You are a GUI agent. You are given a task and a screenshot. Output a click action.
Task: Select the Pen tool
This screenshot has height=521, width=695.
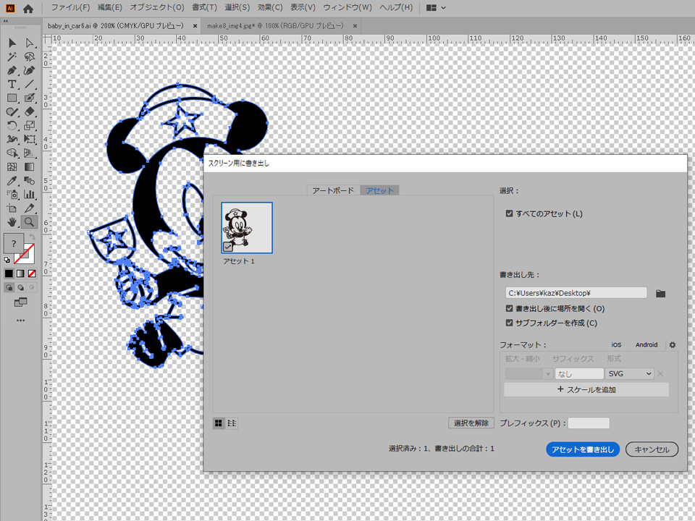(12, 70)
